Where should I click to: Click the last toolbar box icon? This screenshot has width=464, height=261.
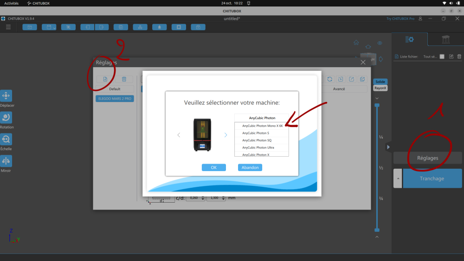coord(198,27)
